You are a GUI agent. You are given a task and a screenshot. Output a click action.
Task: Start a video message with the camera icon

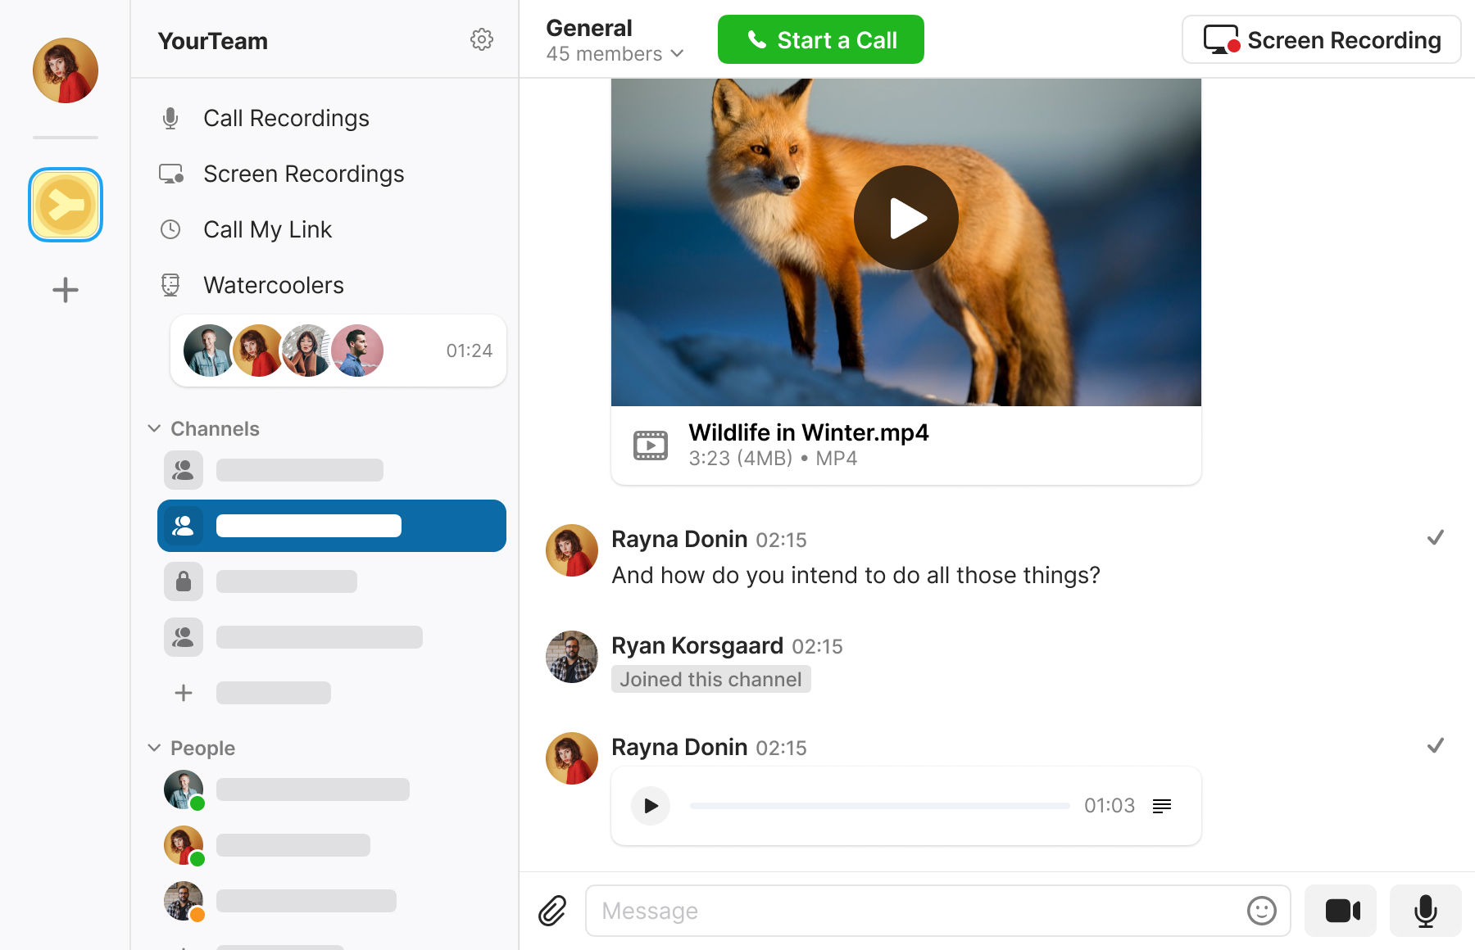[x=1341, y=911]
